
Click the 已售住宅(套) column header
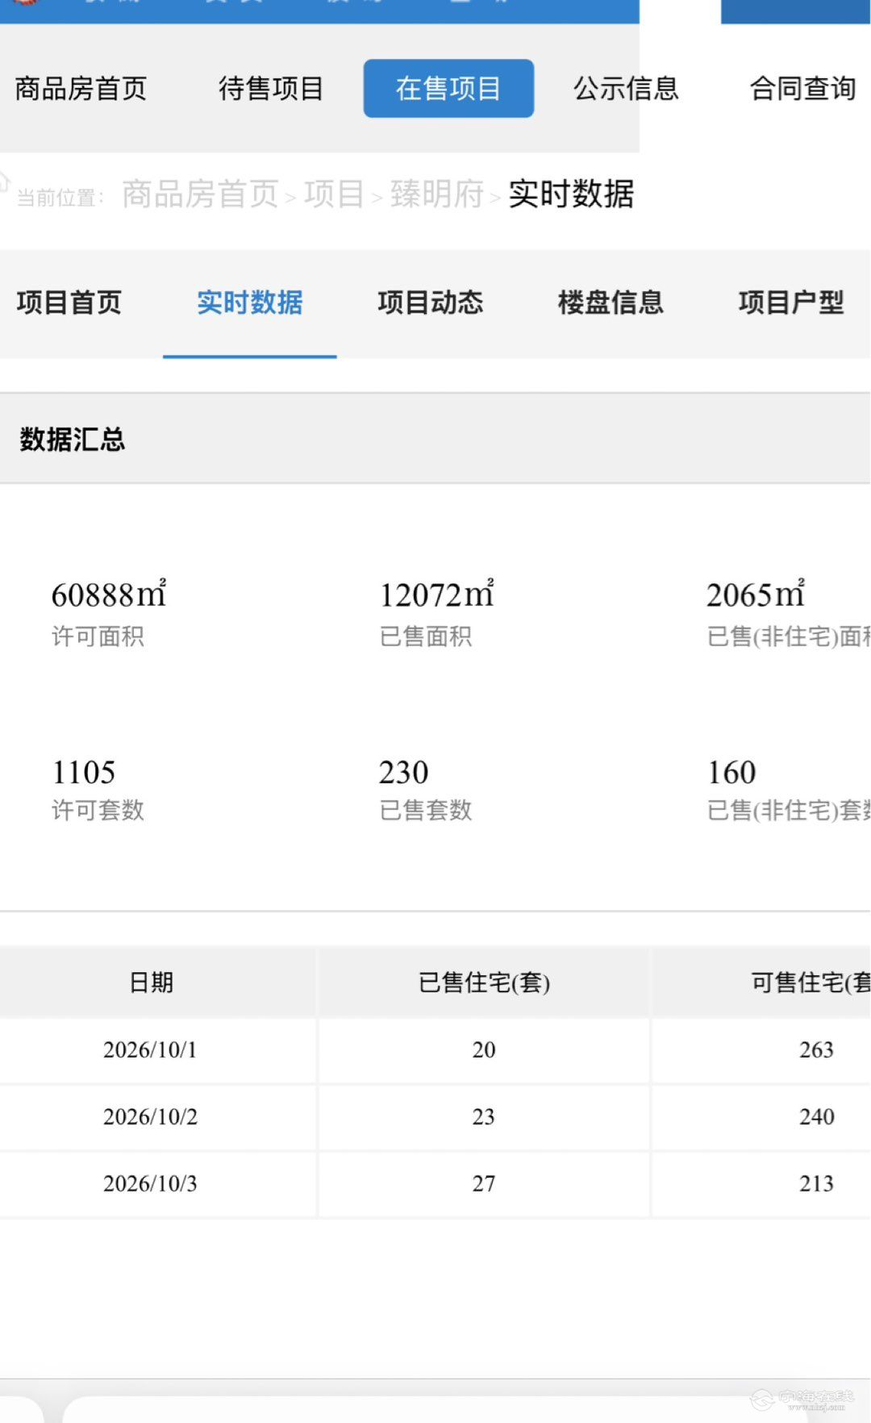pos(484,982)
